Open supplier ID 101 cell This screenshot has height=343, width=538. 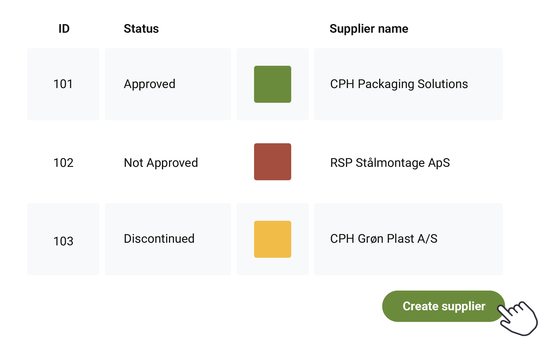pyautogui.click(x=63, y=84)
